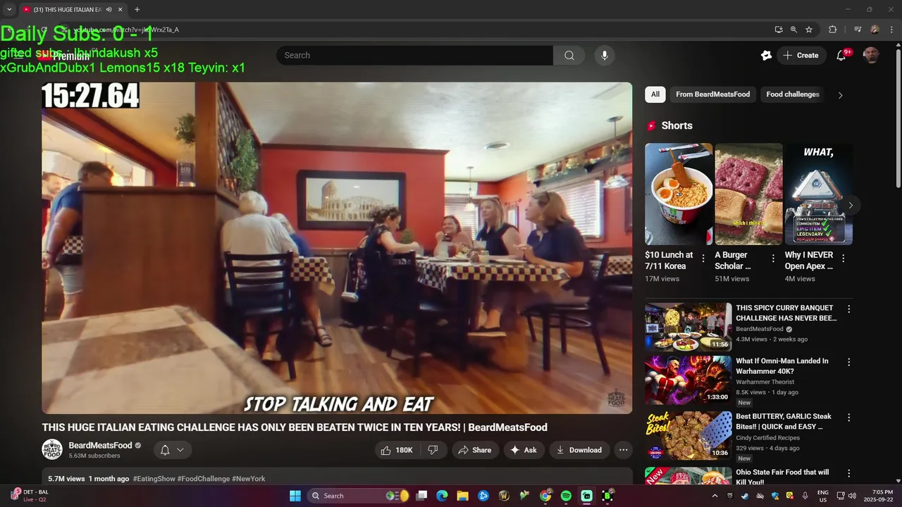Open Chrome three-dot menu

pos(891,30)
